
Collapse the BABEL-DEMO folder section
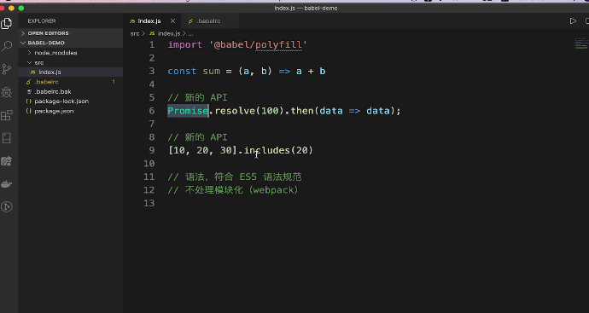(71, 43)
